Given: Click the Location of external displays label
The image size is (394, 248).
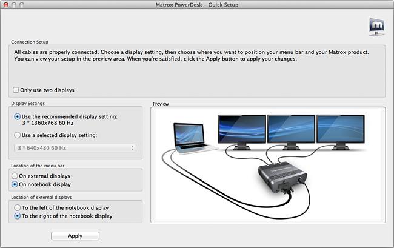Looking at the screenshot, I should pos(41,197).
